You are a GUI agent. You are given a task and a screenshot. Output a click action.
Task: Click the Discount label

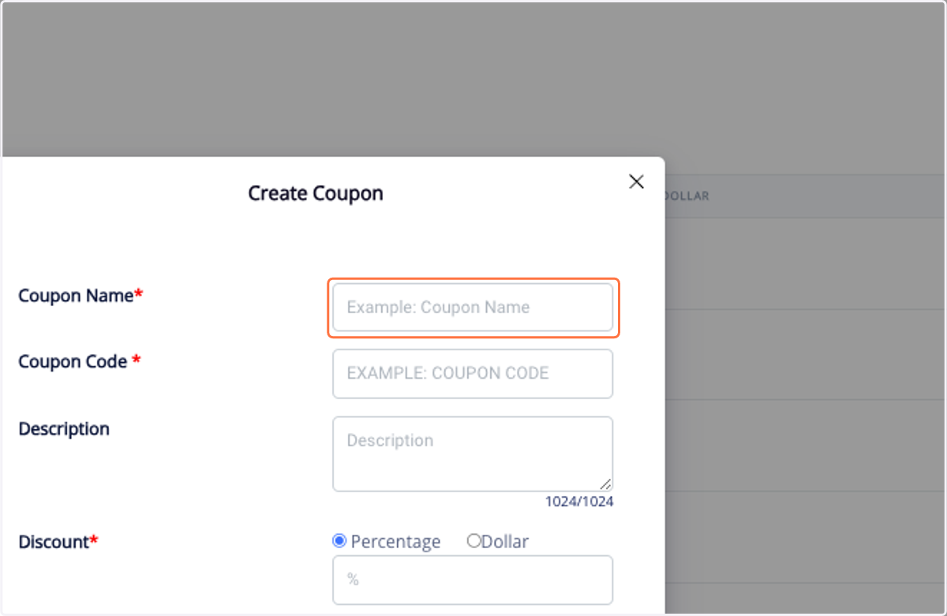tap(58, 542)
